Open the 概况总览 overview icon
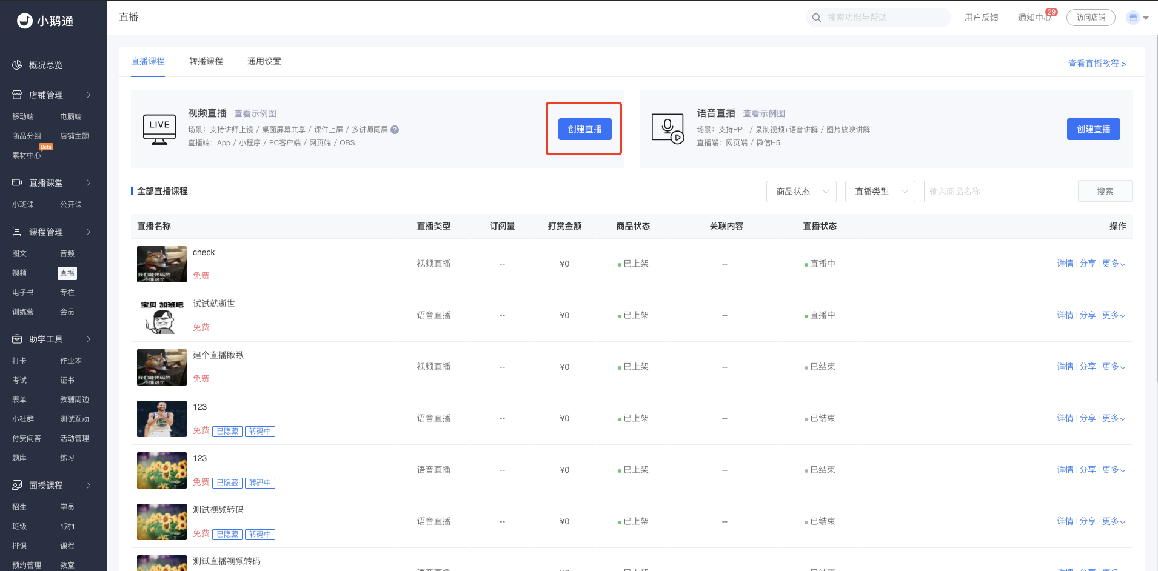1158x571 pixels. [17, 65]
